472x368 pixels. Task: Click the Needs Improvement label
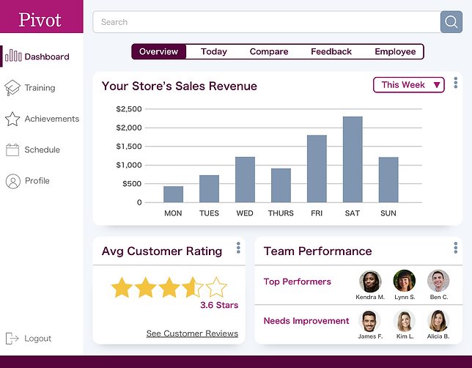click(306, 321)
